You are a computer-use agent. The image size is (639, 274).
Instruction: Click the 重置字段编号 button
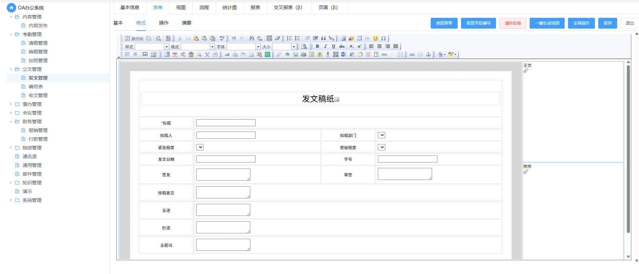[x=478, y=23]
